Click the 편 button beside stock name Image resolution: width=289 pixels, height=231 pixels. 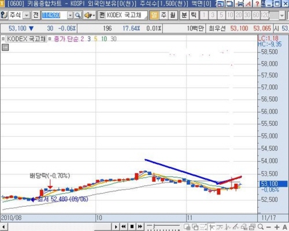[x=102, y=15]
